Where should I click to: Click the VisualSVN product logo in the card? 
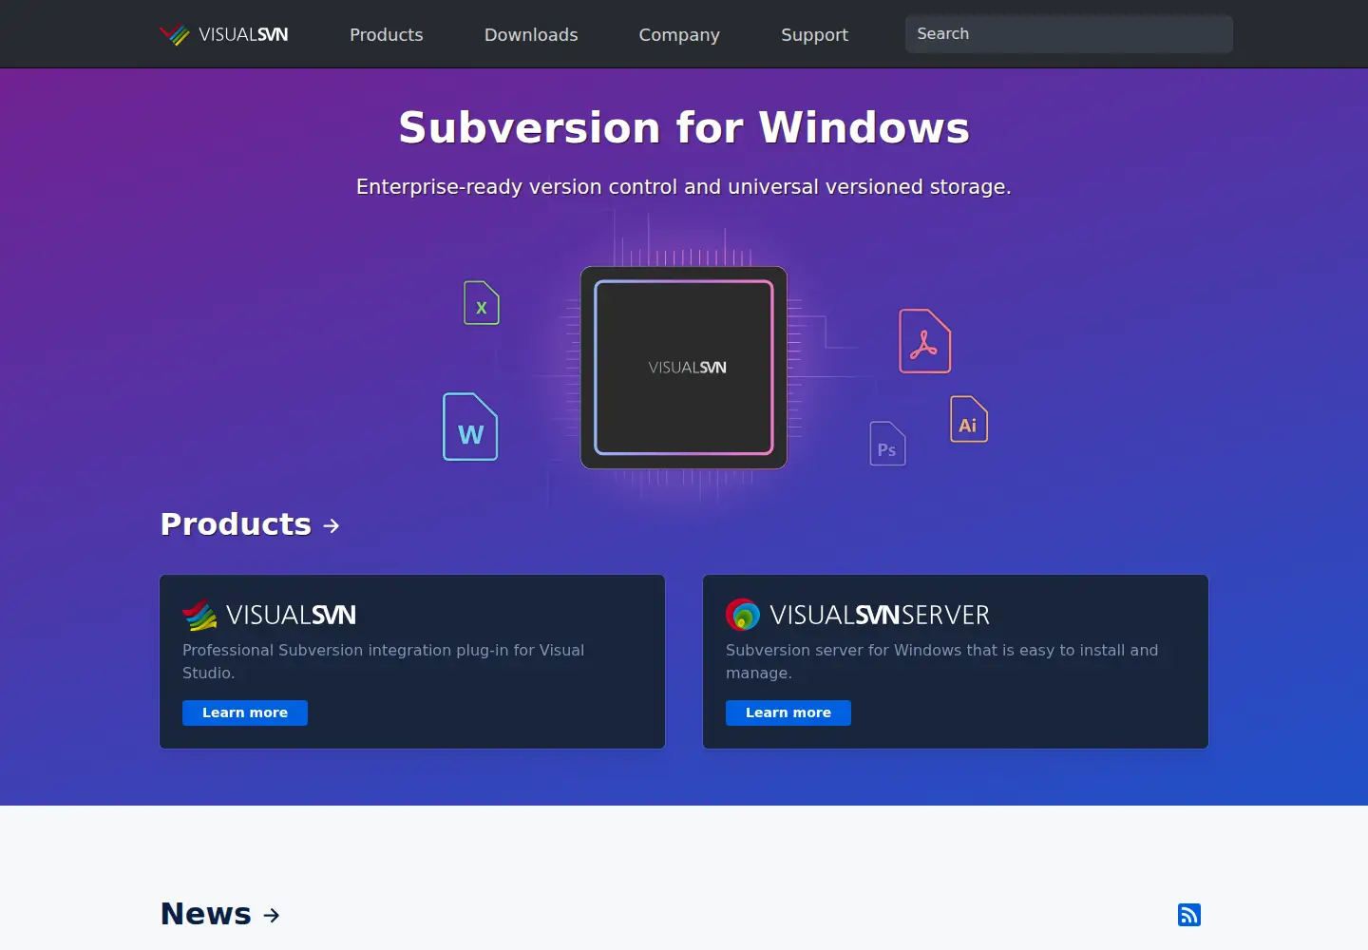click(x=269, y=616)
